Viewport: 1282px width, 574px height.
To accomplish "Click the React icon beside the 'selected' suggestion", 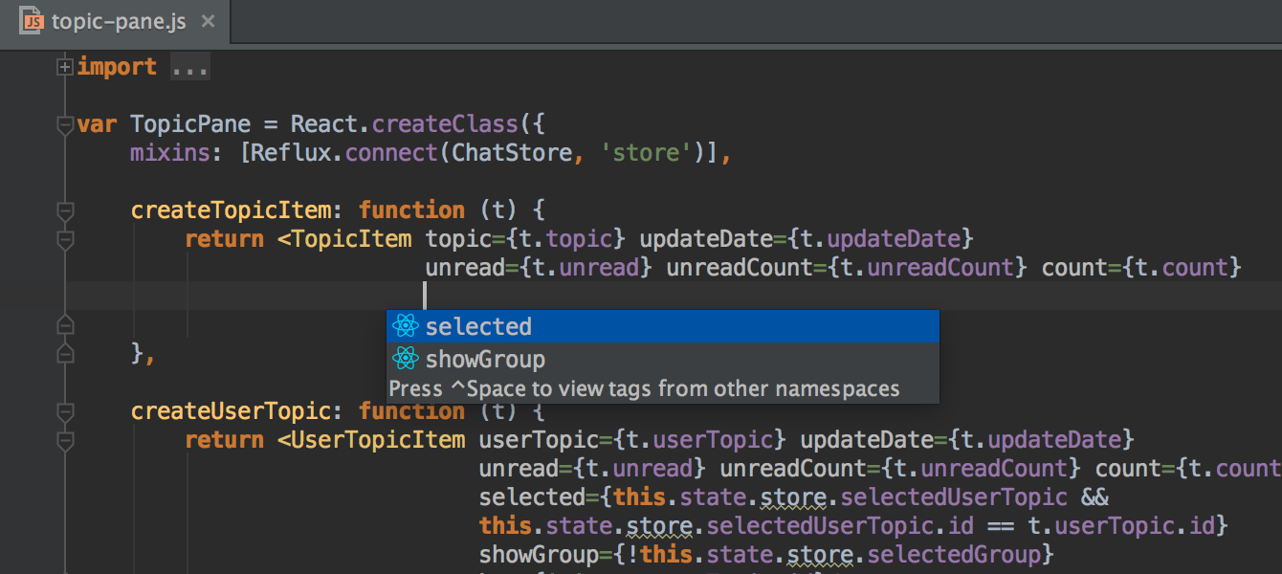I will (x=407, y=326).
